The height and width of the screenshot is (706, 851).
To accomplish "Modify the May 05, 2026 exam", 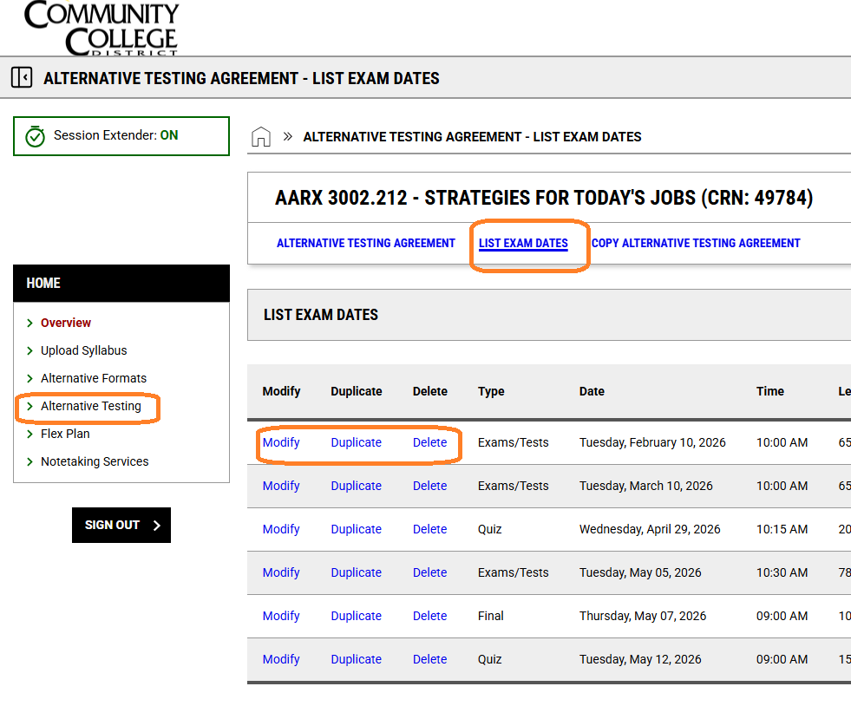I will coord(281,572).
